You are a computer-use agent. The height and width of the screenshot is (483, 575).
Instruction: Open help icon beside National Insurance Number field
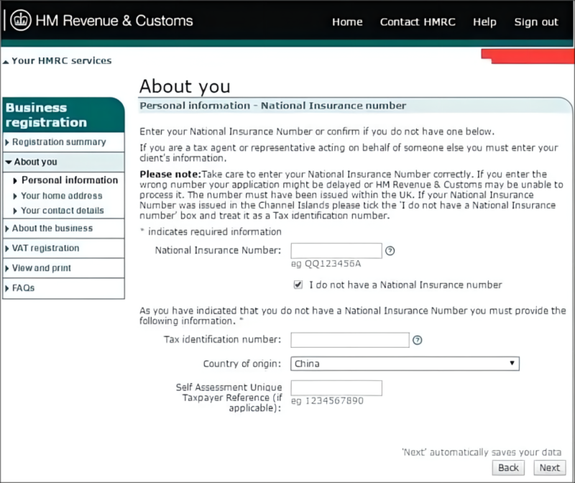[x=390, y=251]
